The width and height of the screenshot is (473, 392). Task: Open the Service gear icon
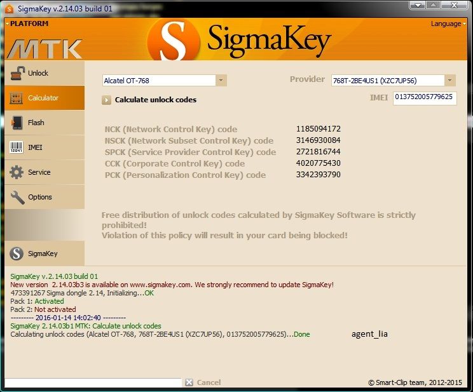(x=17, y=172)
